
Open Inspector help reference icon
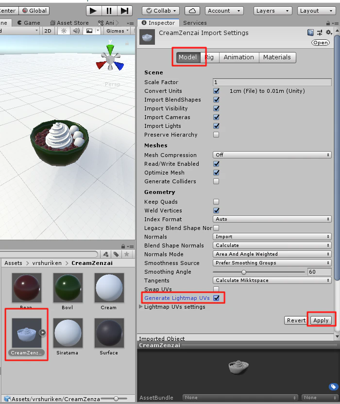click(310, 33)
